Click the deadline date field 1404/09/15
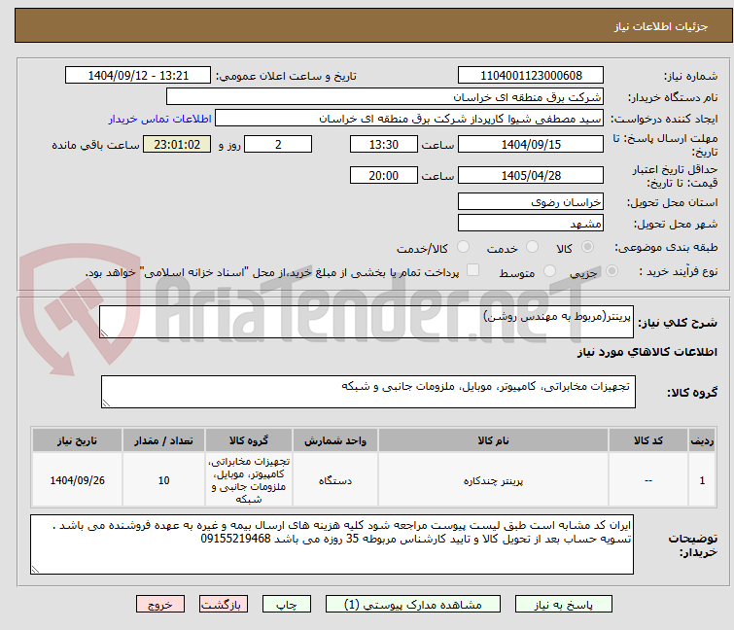The width and height of the screenshot is (734, 630). (x=531, y=144)
